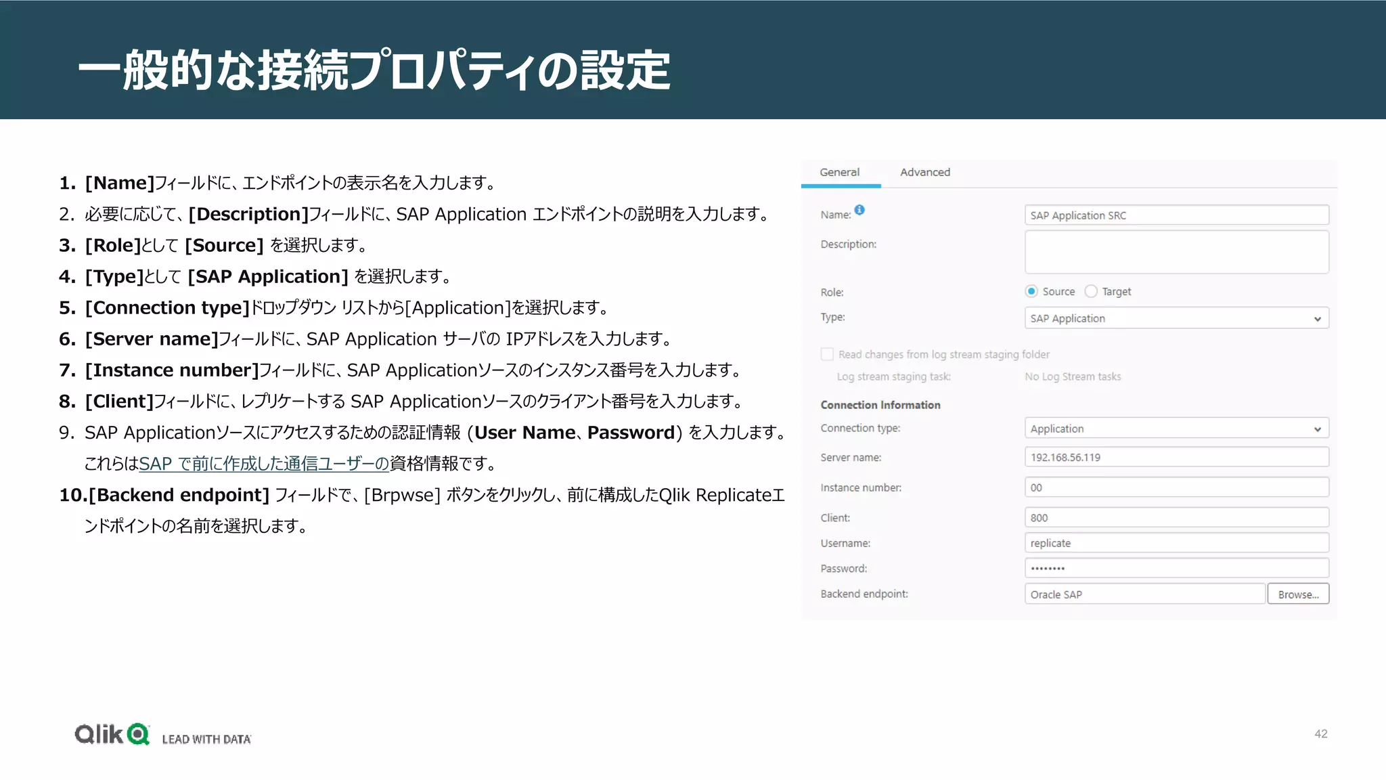
Task: Click the Role: label
Action: (832, 292)
